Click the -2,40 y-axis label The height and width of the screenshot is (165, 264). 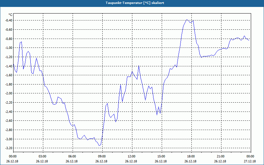(x=9, y=112)
